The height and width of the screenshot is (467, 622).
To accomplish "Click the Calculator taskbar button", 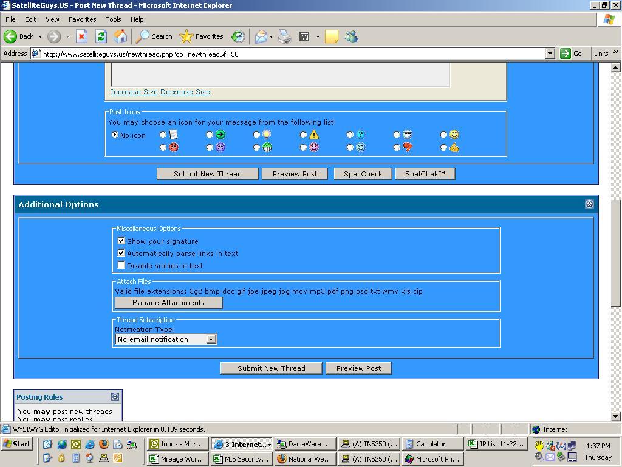I will pyautogui.click(x=432, y=444).
